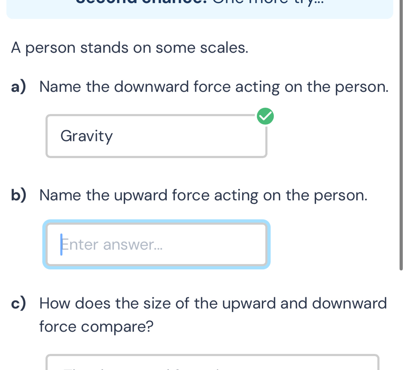Click inside the Enter answer field for part b
The width and height of the screenshot is (403, 370).
(x=156, y=244)
